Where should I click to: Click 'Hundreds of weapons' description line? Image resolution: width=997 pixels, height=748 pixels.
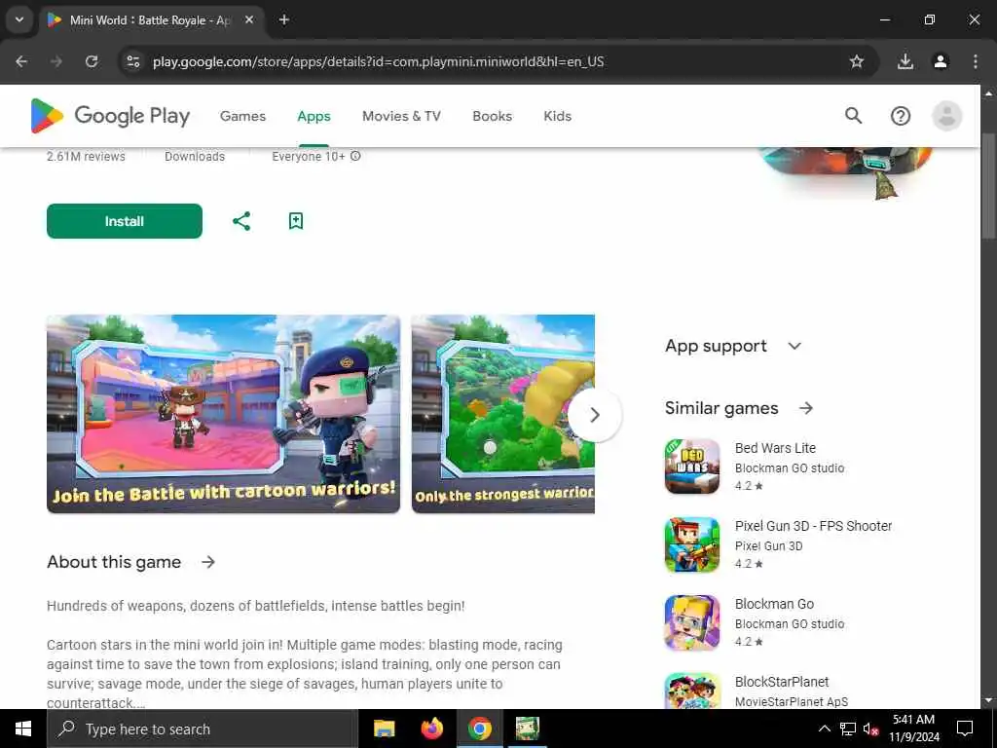tap(256, 606)
